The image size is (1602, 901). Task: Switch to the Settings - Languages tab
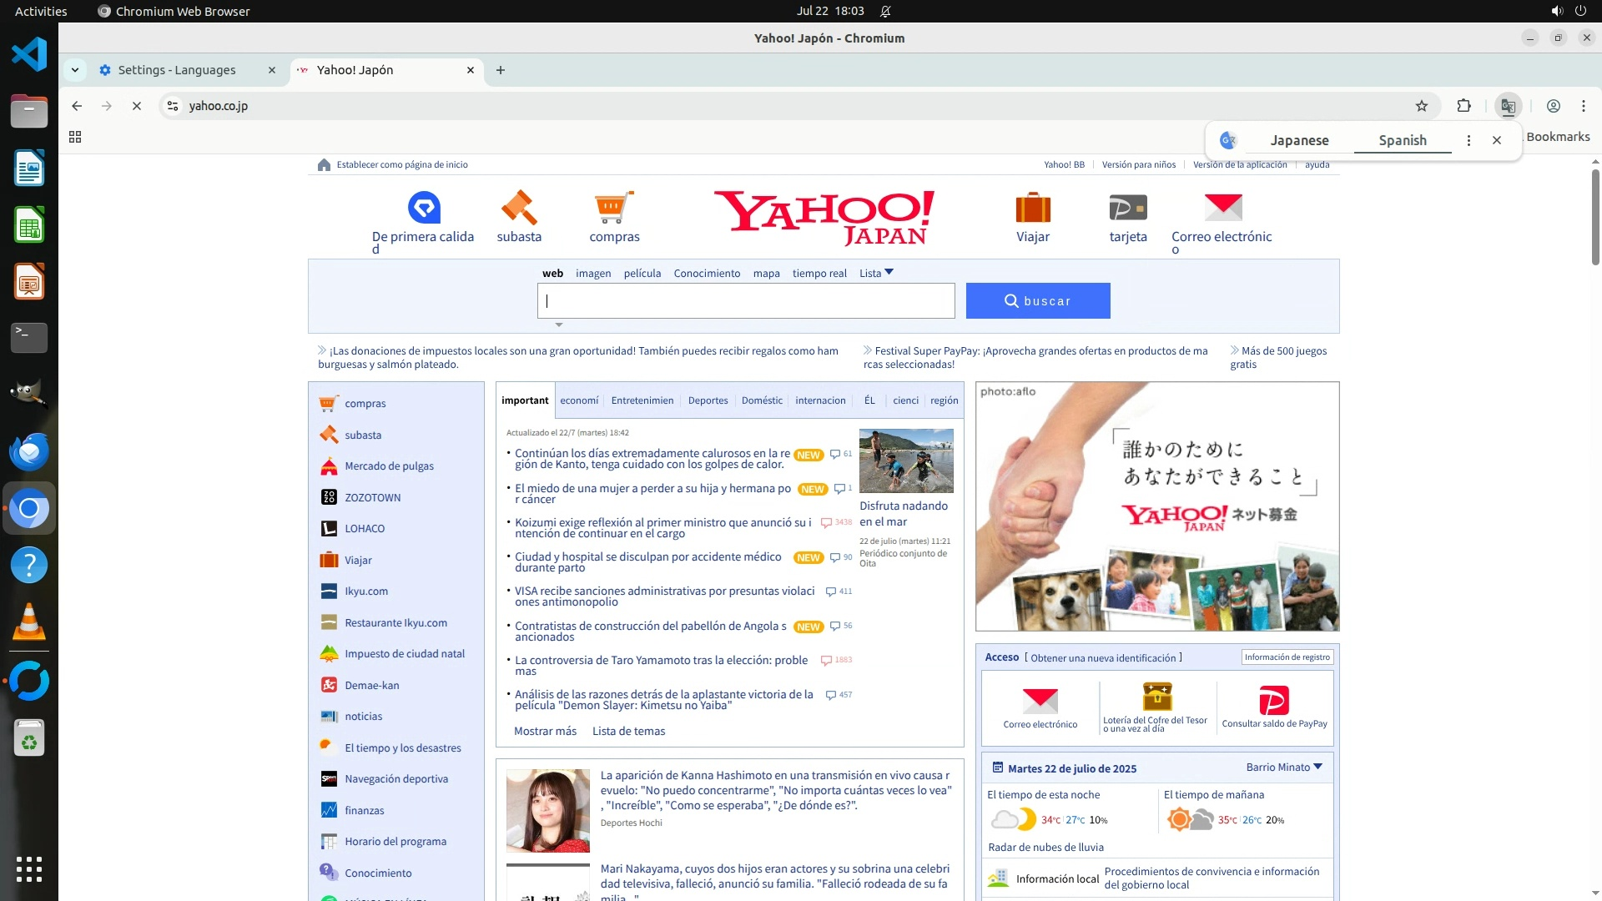click(177, 70)
